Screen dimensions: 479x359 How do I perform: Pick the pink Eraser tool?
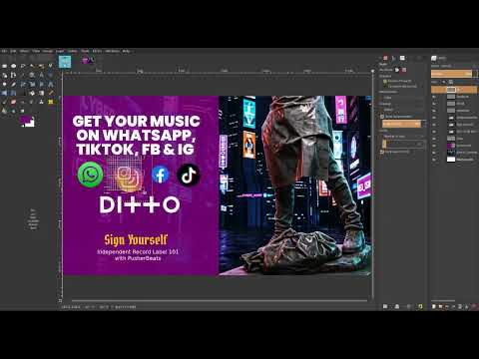coord(14,102)
